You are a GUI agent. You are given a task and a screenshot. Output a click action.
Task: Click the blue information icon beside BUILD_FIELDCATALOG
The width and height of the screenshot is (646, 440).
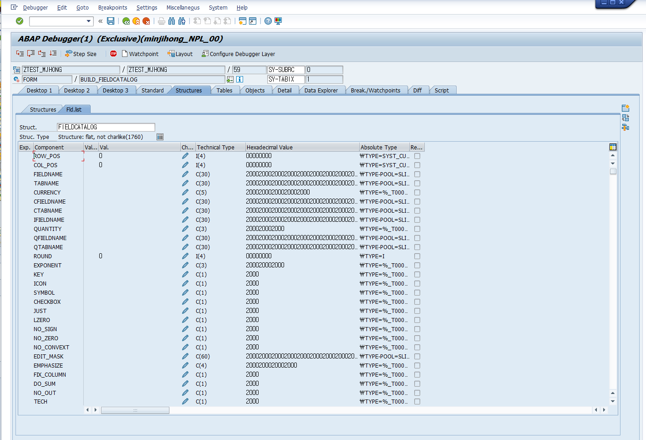coord(239,79)
